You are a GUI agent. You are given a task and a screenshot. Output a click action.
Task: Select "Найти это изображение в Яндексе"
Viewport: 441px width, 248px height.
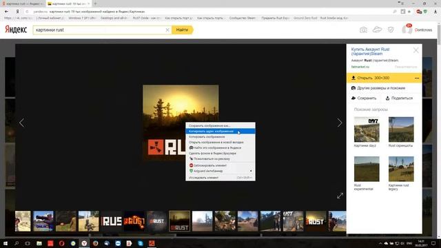(x=220, y=147)
